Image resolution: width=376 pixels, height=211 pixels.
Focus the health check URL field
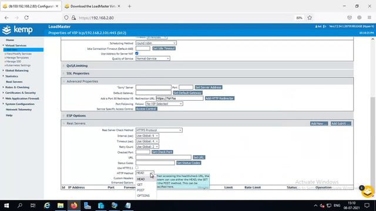163,158
